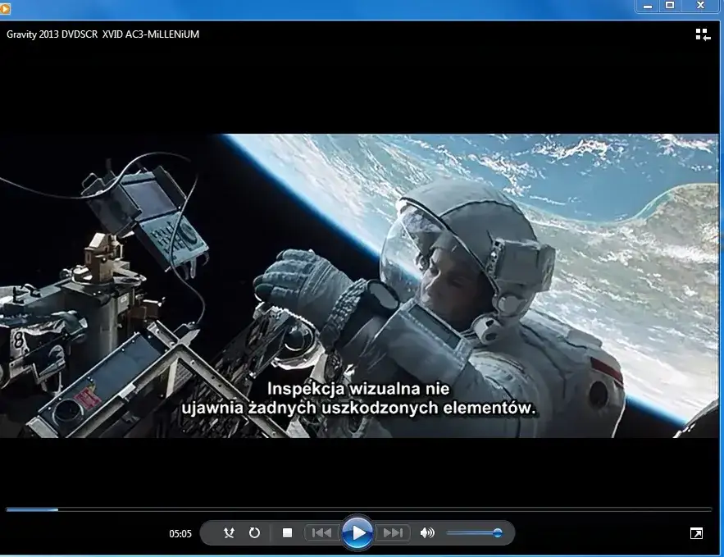Image resolution: width=724 pixels, height=557 pixels.
Task: Stop the video playback
Action: 287,533
